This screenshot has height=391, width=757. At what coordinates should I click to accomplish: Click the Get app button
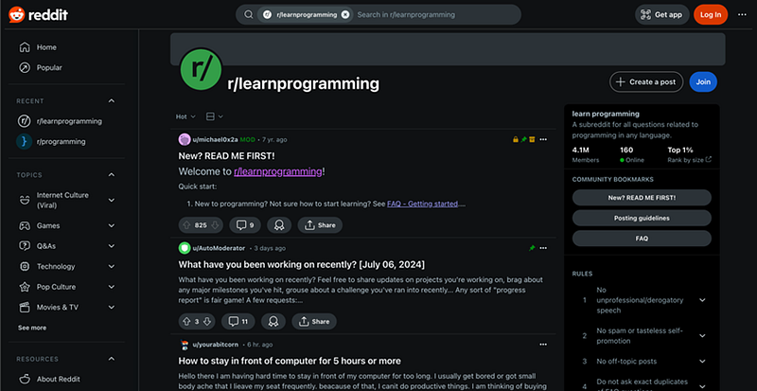661,14
